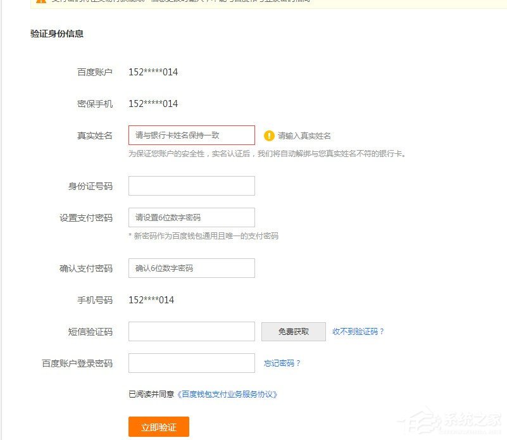Click the 短信验证码 SMS code input box

(x=190, y=331)
